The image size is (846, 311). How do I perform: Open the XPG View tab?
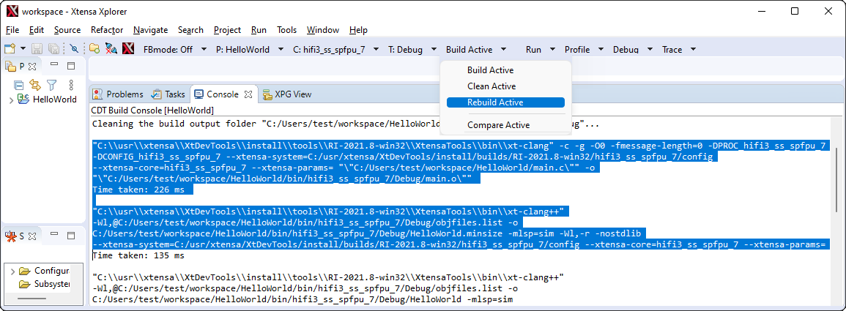(x=292, y=94)
